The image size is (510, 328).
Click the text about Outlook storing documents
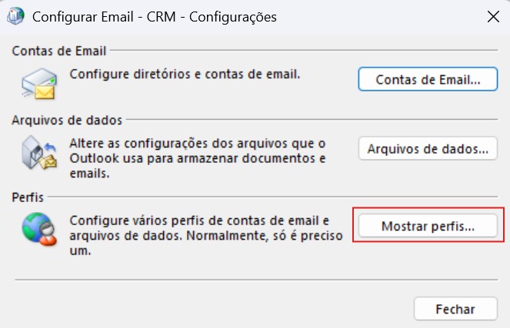(198, 158)
